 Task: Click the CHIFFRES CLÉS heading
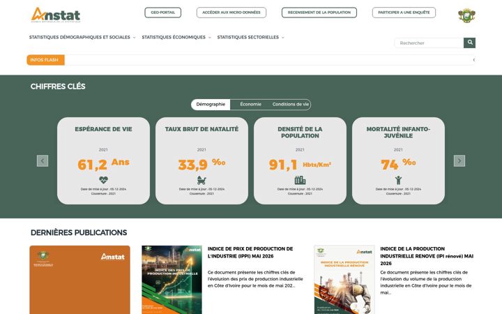58,87
